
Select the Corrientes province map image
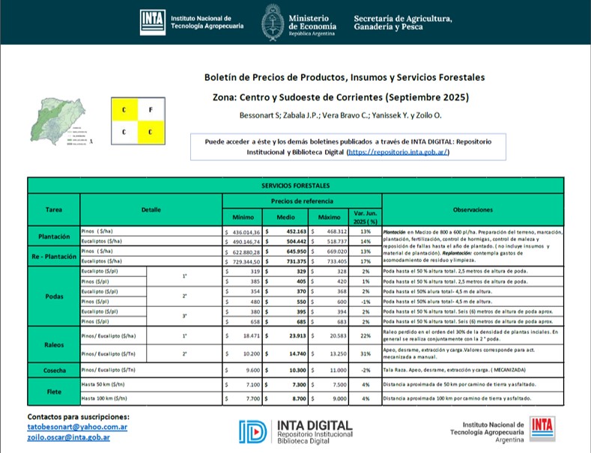[58, 121]
